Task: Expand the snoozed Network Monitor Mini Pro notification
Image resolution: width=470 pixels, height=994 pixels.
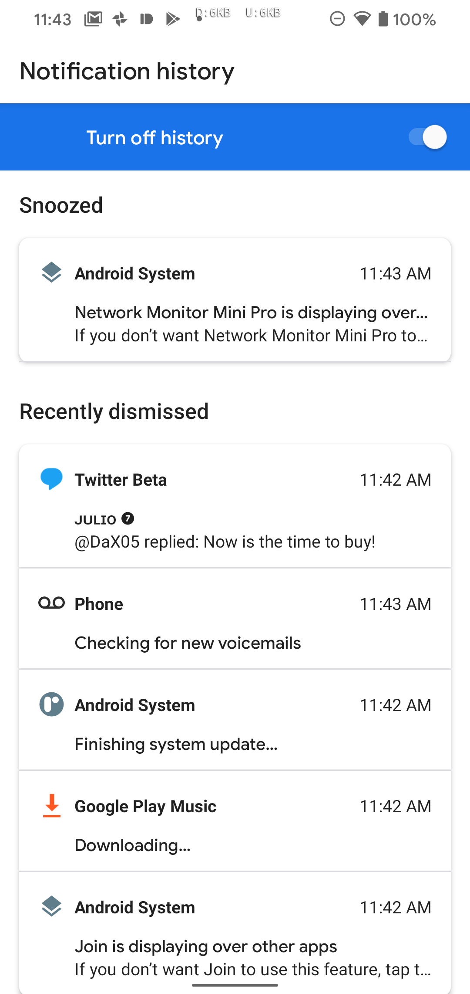Action: point(235,301)
